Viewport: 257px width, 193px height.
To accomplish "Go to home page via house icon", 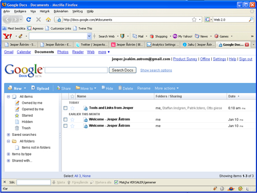I will (48, 20).
